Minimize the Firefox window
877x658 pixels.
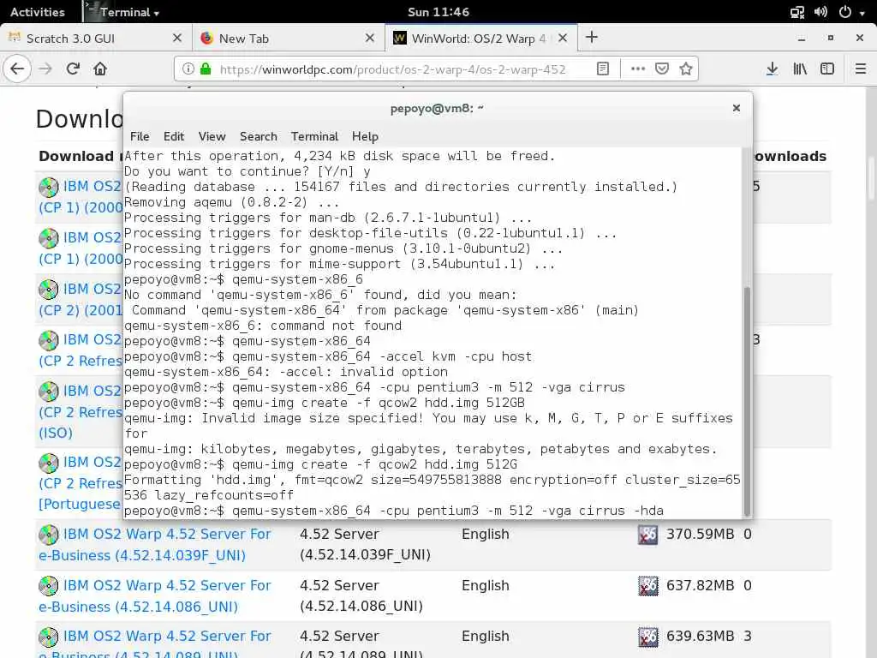(x=802, y=38)
